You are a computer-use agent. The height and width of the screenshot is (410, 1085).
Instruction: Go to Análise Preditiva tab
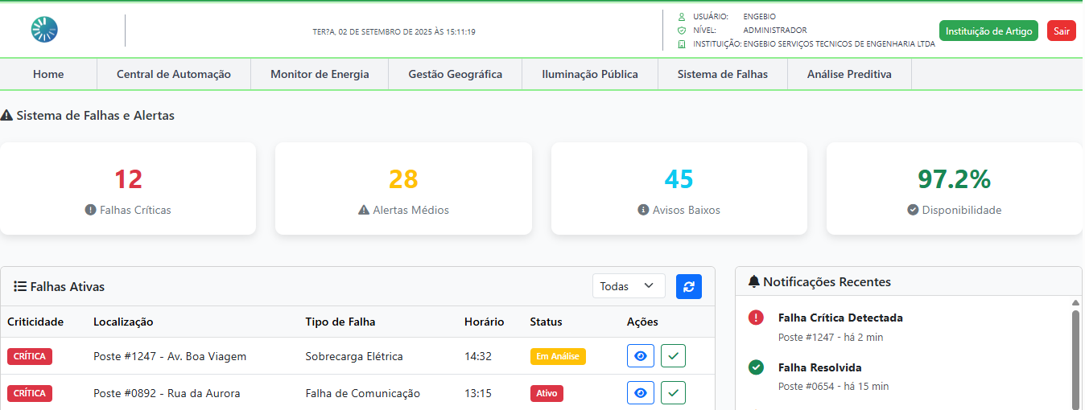click(x=849, y=74)
